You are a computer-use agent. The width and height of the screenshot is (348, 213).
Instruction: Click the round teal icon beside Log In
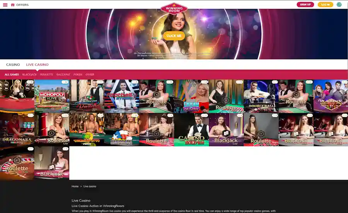[339, 4]
